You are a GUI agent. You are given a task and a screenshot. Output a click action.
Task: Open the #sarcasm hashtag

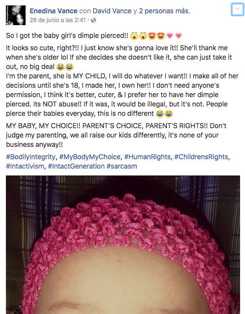coord(122,166)
